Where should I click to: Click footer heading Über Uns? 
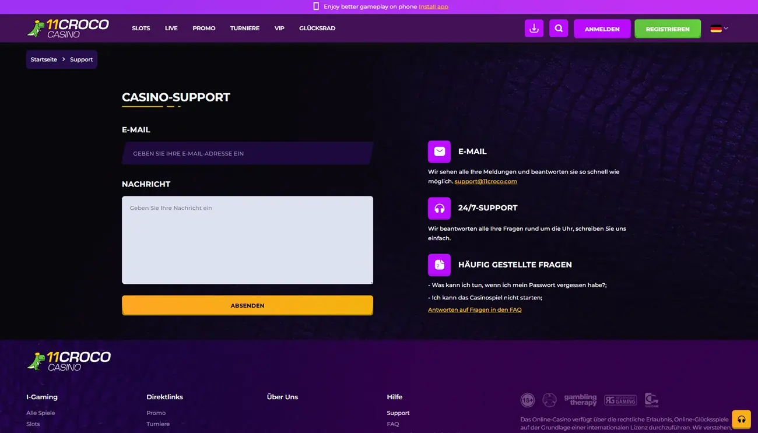(282, 397)
